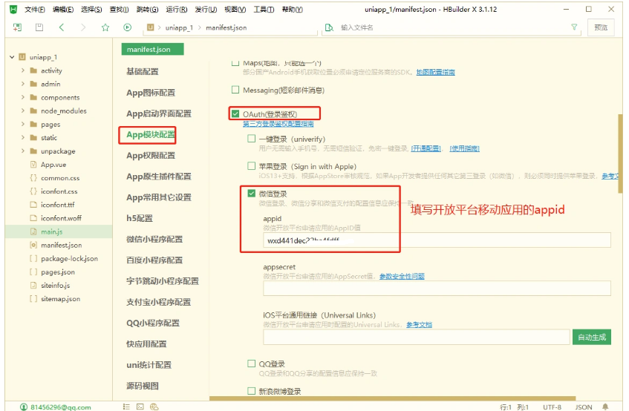Click the filter funnel icon
The image size is (629, 411).
[574, 27]
